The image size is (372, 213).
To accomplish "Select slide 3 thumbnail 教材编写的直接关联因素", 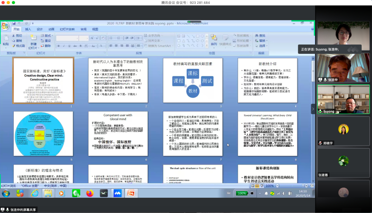I will tap(193, 80).
